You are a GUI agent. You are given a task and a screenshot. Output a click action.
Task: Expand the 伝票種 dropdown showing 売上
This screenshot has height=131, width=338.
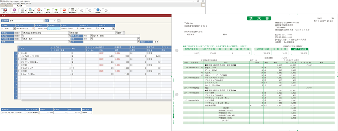14,28
